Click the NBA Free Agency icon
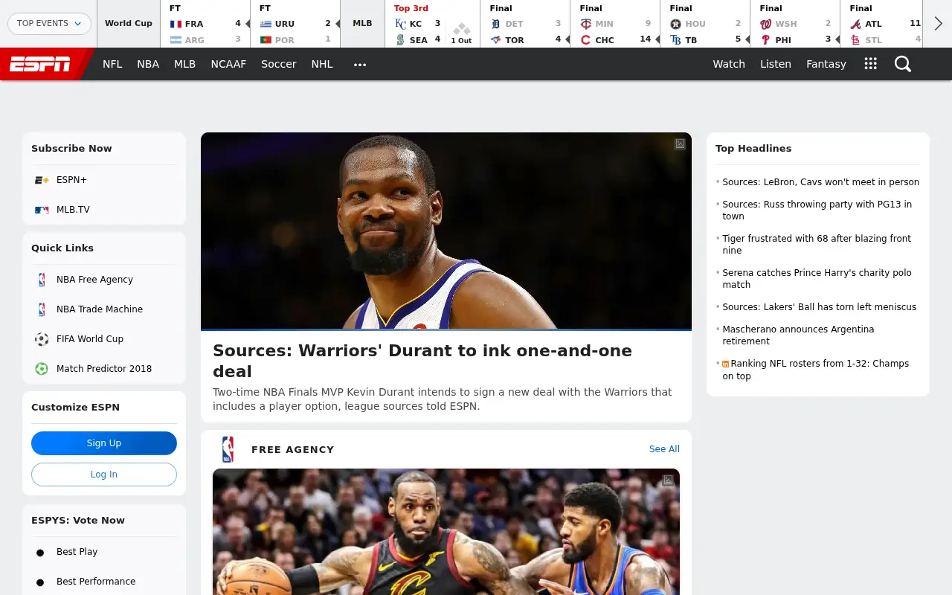 pyautogui.click(x=42, y=280)
